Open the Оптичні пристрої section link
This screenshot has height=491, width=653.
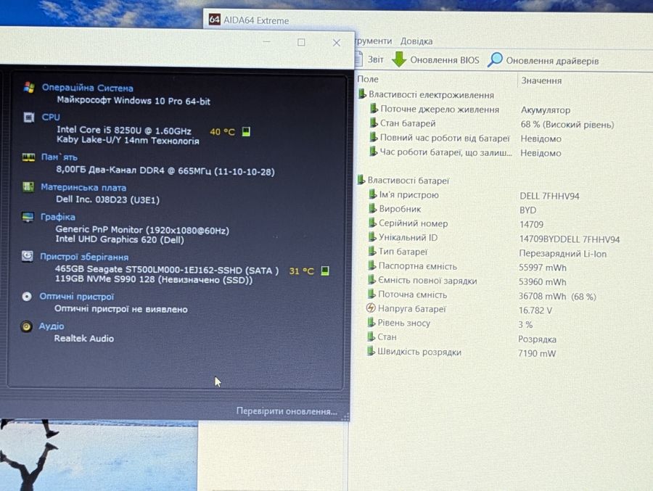[77, 297]
